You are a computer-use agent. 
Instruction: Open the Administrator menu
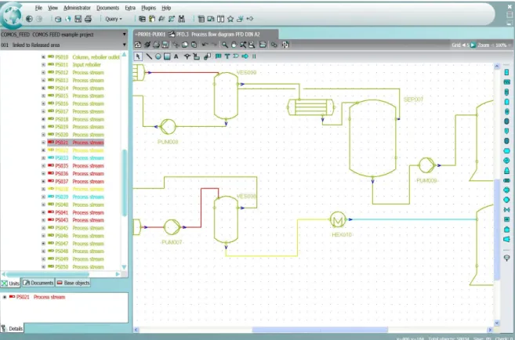pos(77,8)
